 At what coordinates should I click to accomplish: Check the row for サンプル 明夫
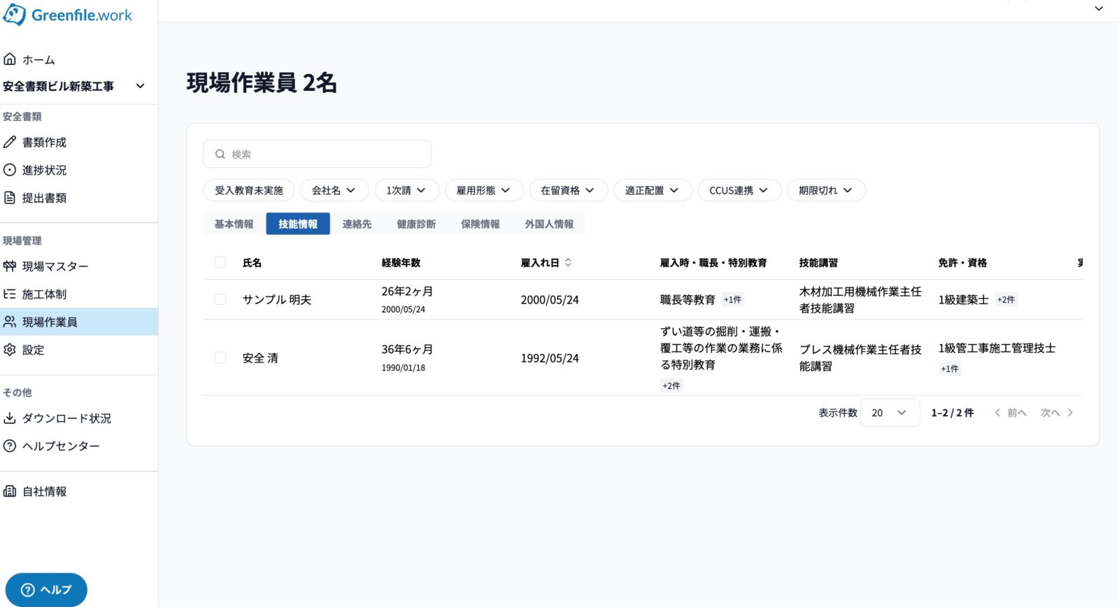[x=220, y=299]
